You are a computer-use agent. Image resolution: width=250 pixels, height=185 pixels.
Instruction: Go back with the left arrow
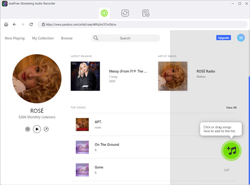coord(15,24)
